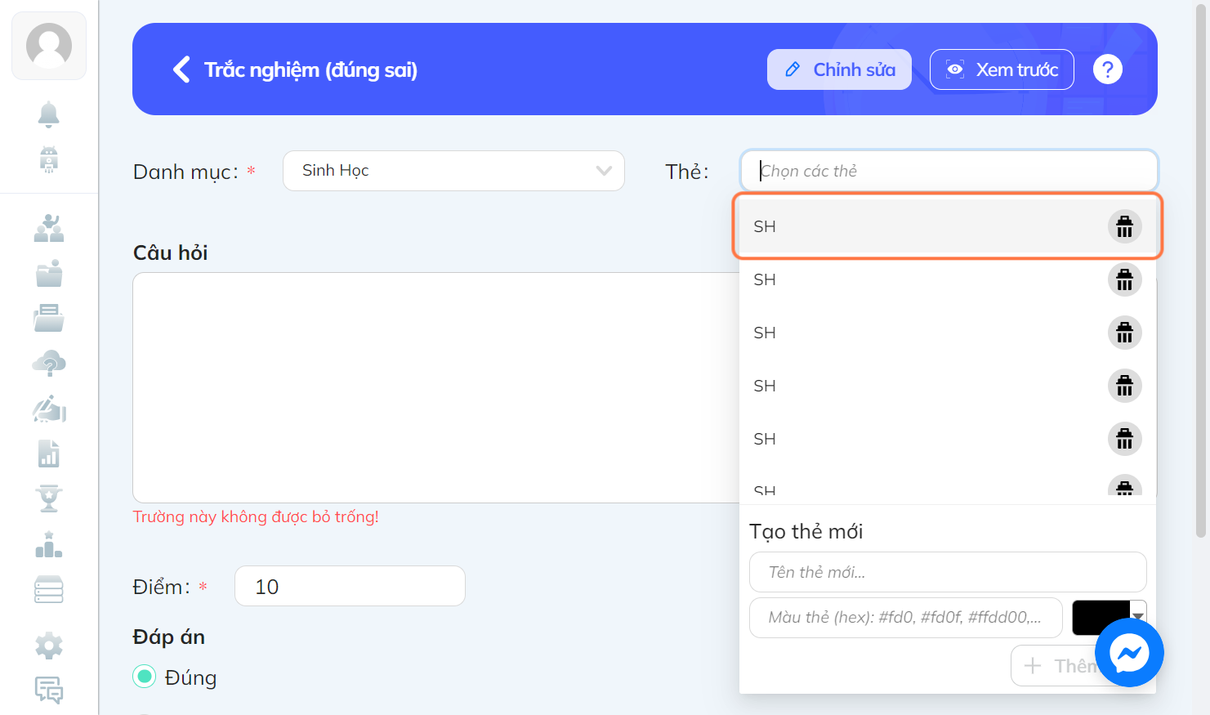Click the Chỉnh sửa button
Viewport: 1210px width, 715px height.
pos(839,69)
